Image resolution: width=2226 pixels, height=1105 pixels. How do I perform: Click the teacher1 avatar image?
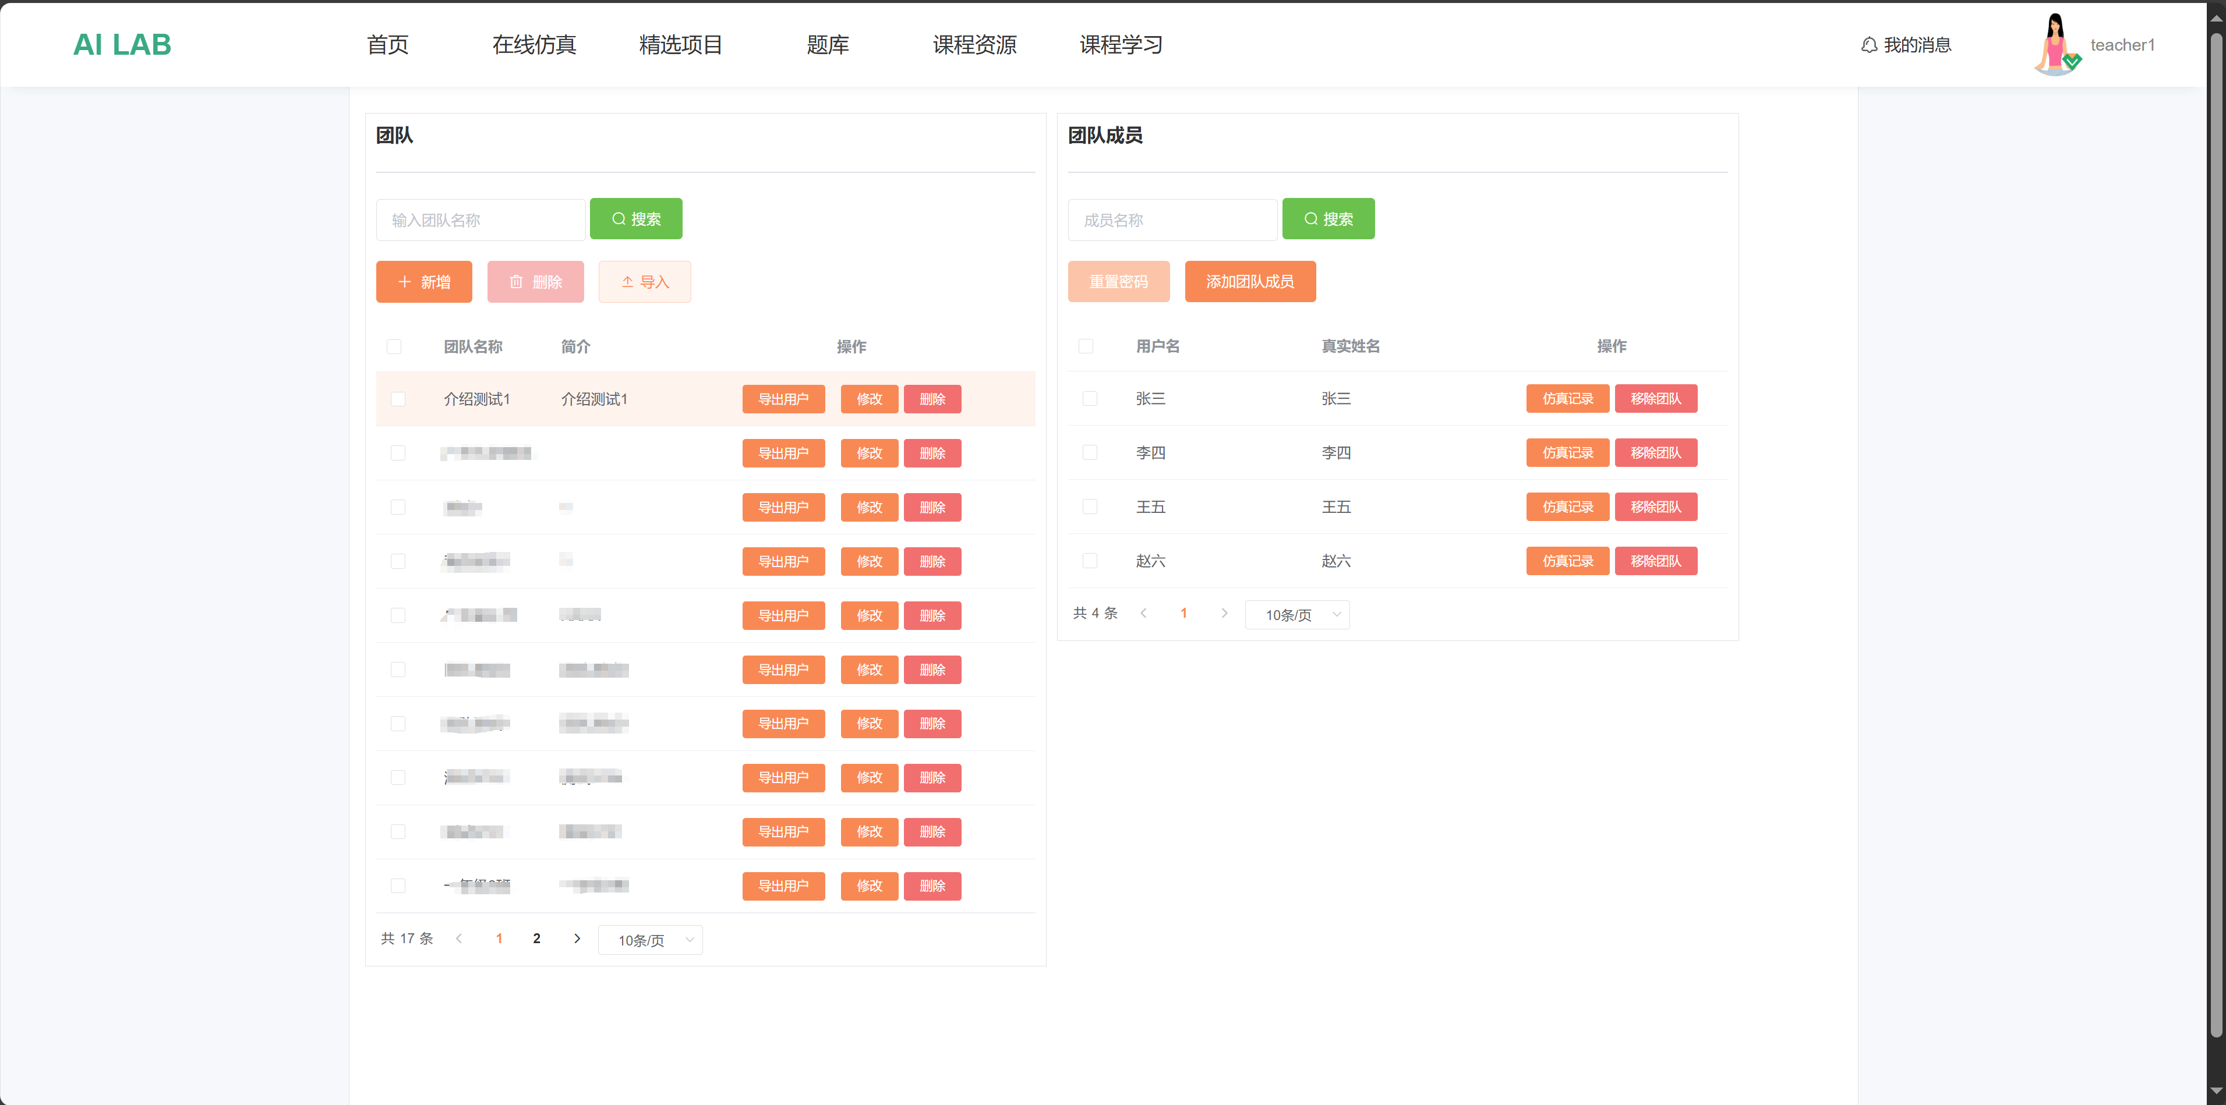2057,45
